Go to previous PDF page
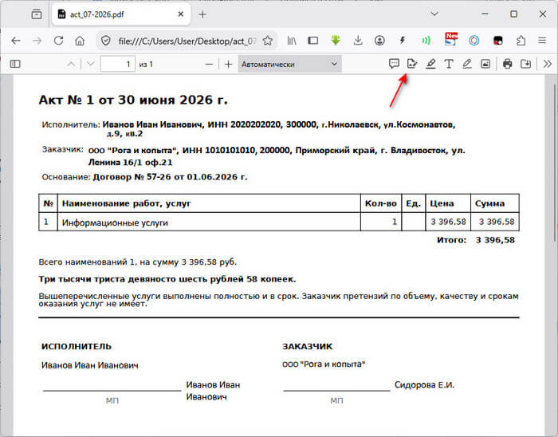The image size is (558, 437). point(71,64)
